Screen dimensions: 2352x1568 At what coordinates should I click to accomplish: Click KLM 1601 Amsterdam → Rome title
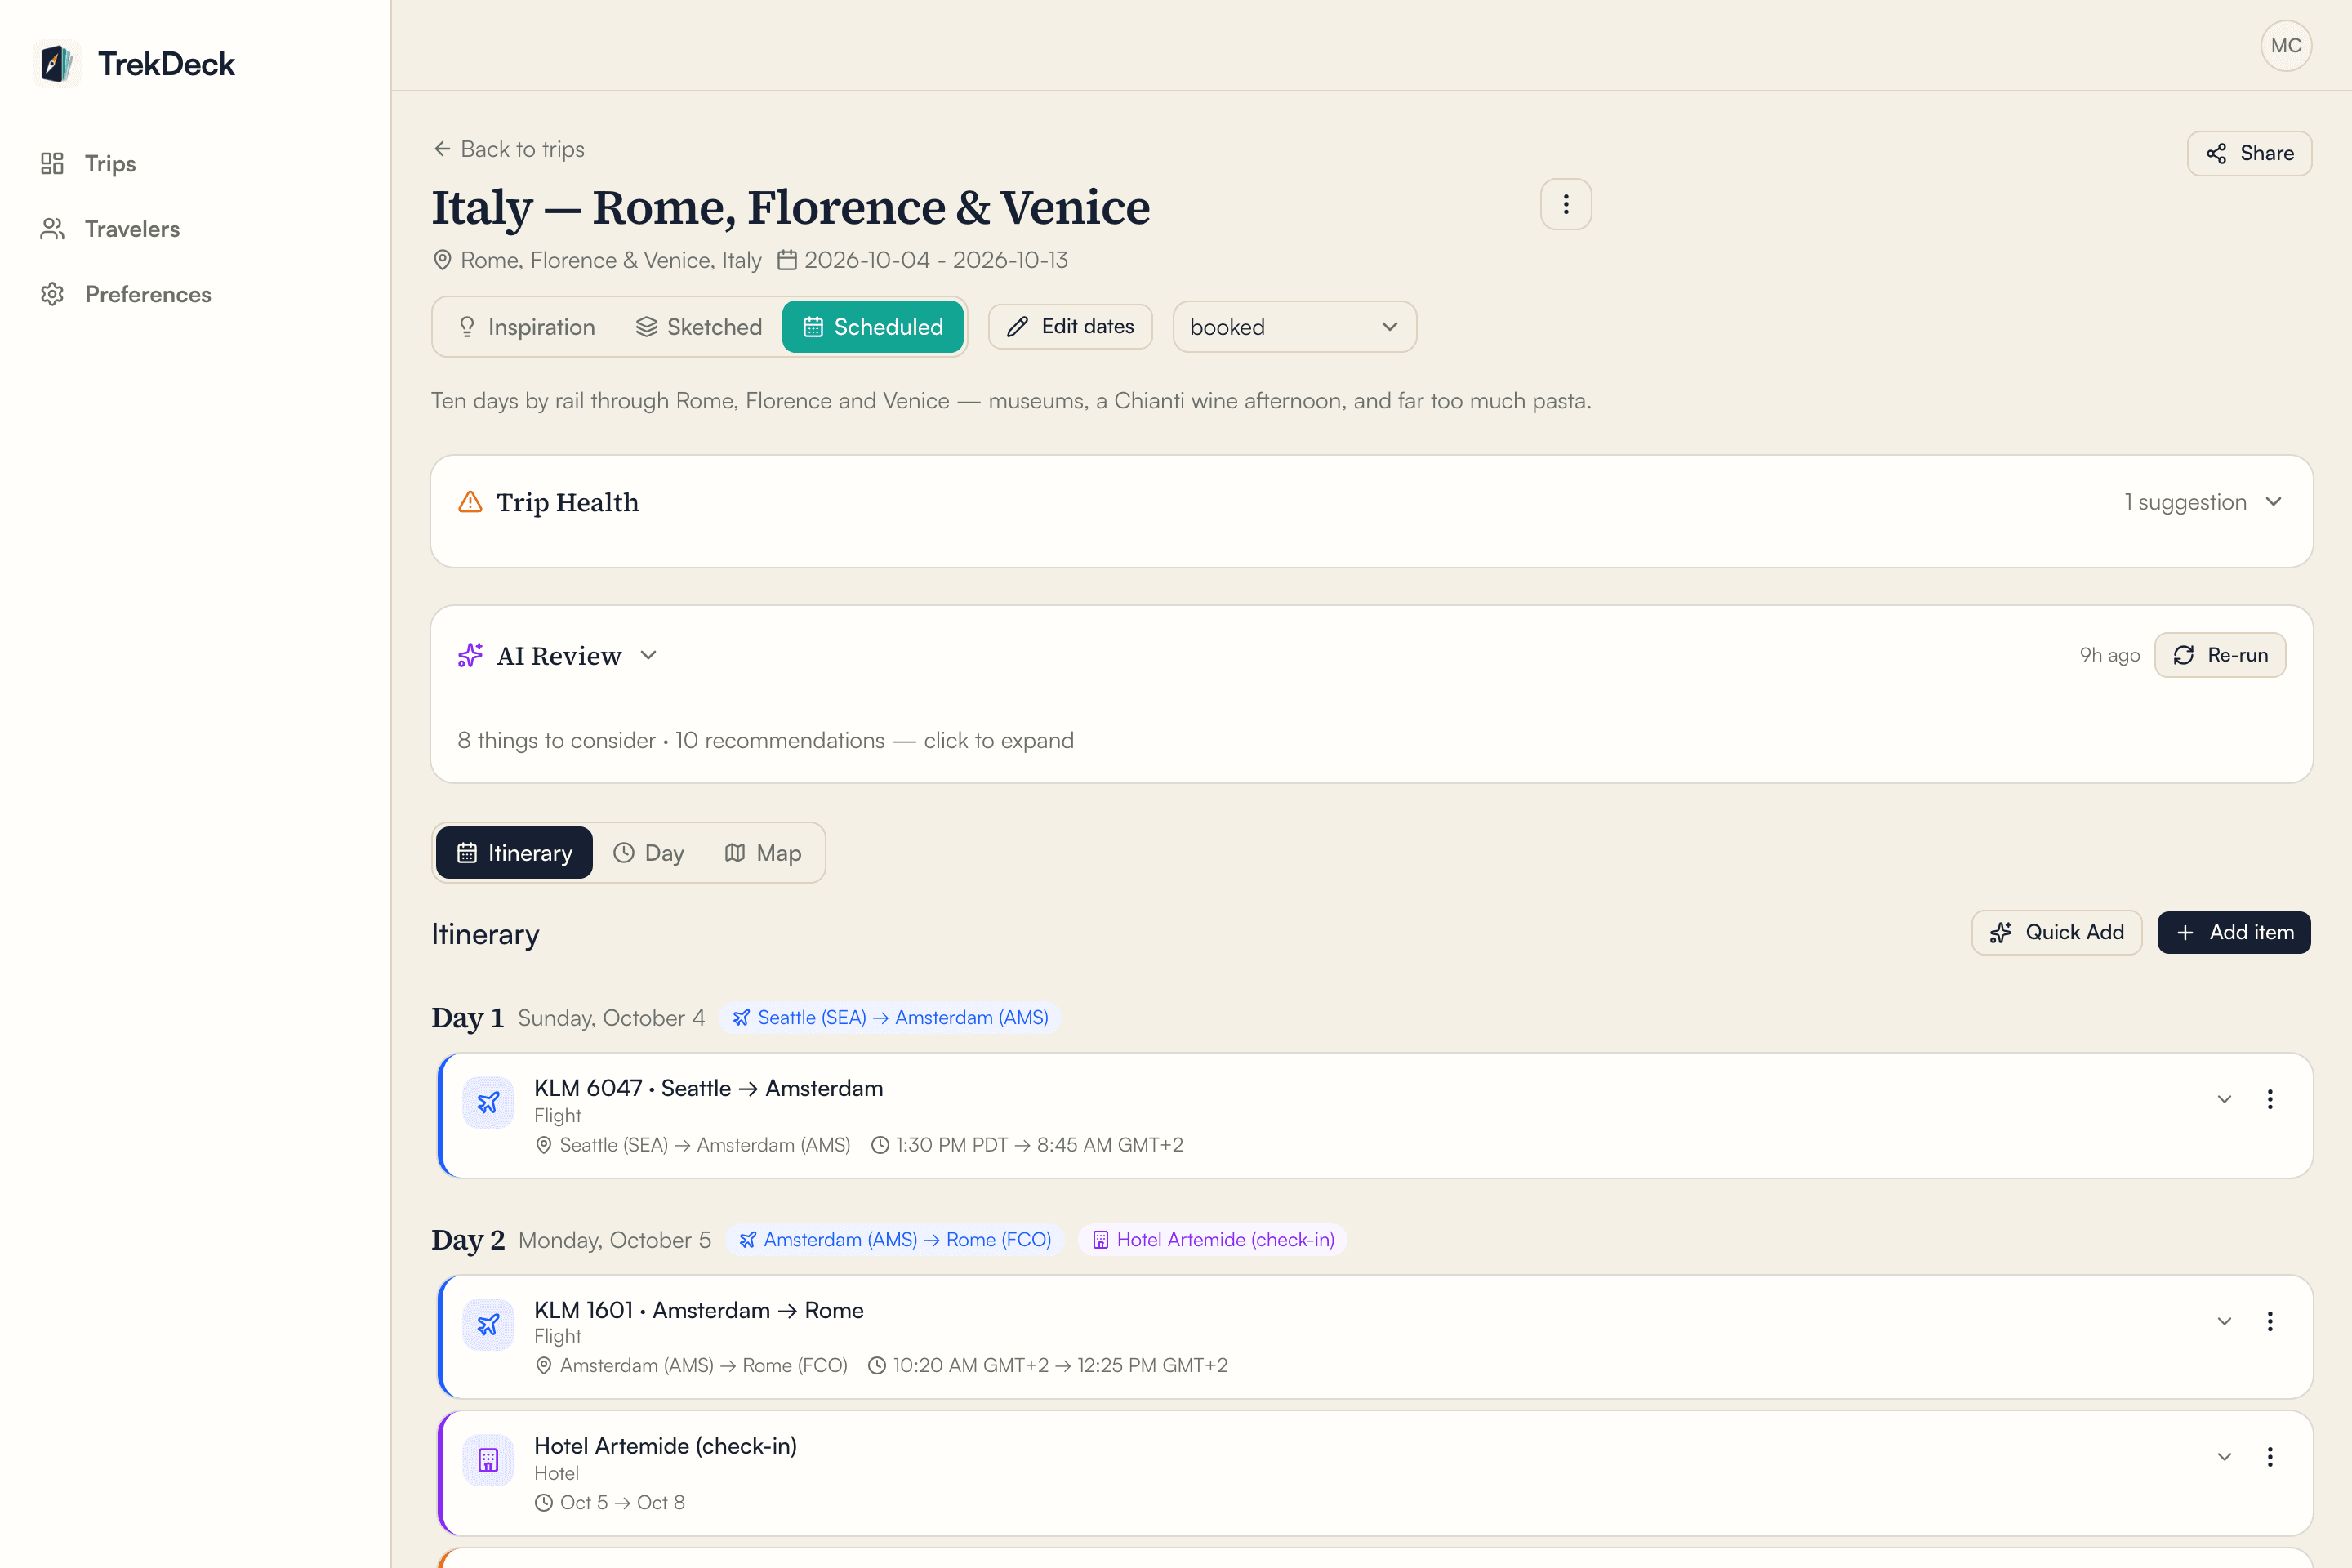click(x=699, y=1310)
